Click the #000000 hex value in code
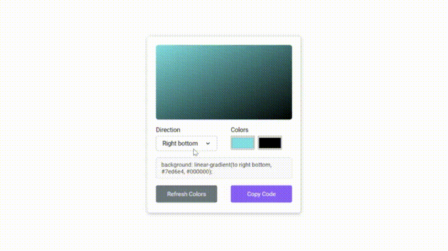Viewport: 448px width, 251px height. click(198, 172)
